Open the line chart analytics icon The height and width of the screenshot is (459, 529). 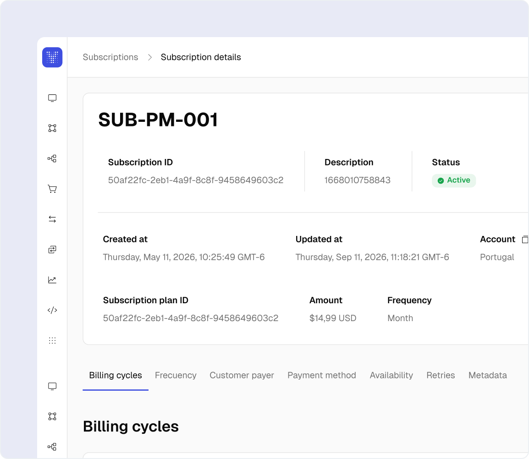(x=52, y=280)
